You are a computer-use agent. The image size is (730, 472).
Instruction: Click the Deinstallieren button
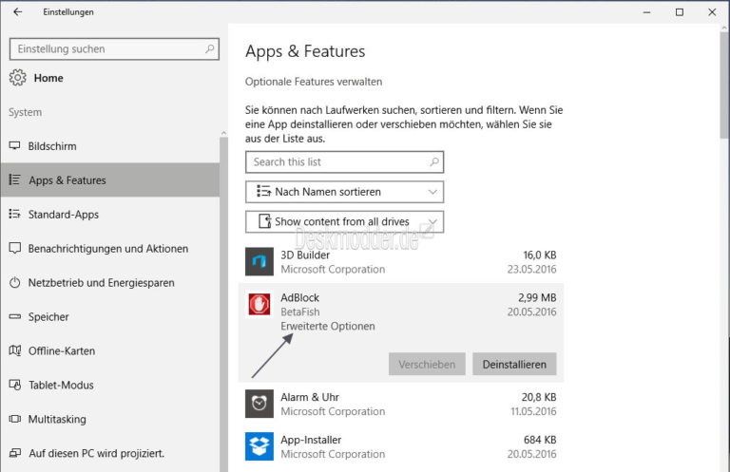tap(514, 364)
